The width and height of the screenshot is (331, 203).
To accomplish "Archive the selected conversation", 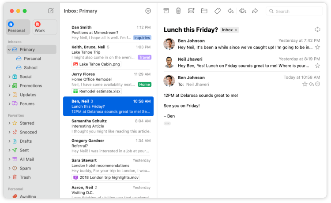I will [x=166, y=11].
